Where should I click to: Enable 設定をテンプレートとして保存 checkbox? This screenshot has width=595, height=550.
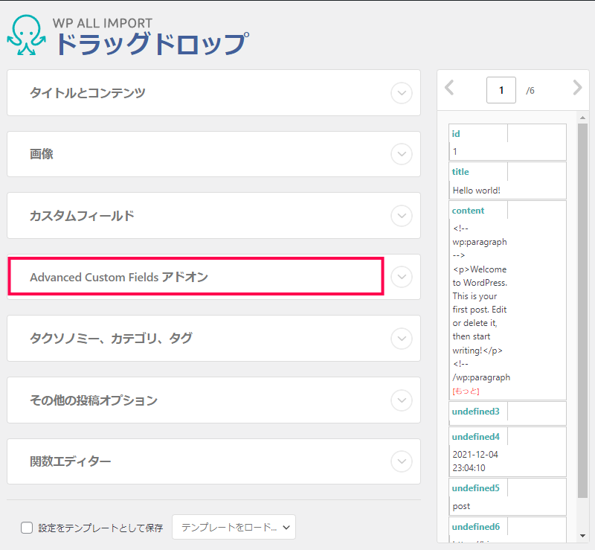point(27,528)
